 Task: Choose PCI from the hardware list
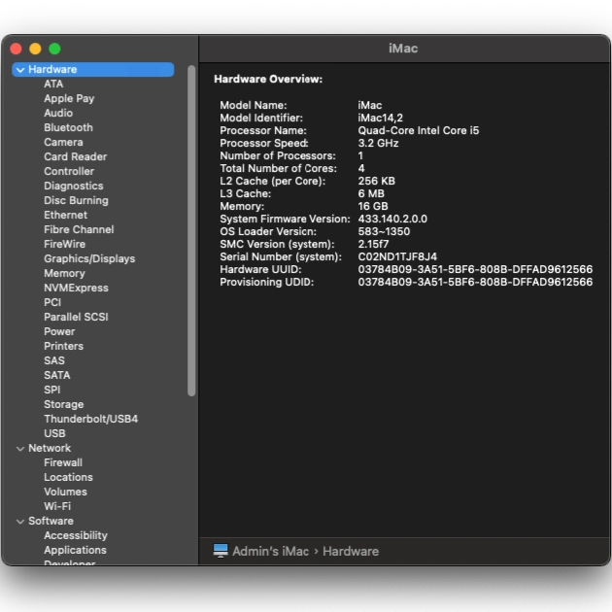52,302
